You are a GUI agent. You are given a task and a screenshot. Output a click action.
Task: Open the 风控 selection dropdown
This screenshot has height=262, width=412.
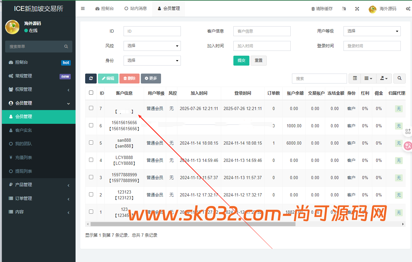[x=152, y=46]
